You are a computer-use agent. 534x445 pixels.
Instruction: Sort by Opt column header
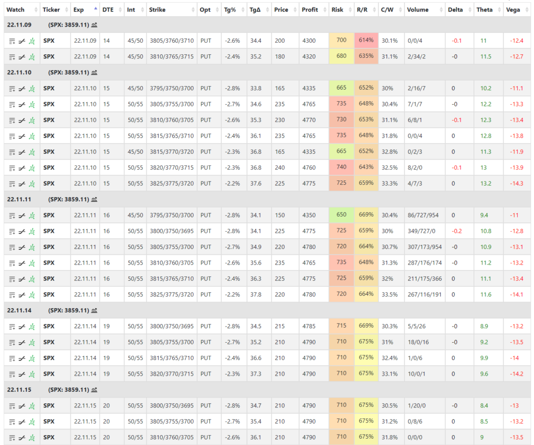click(209, 10)
